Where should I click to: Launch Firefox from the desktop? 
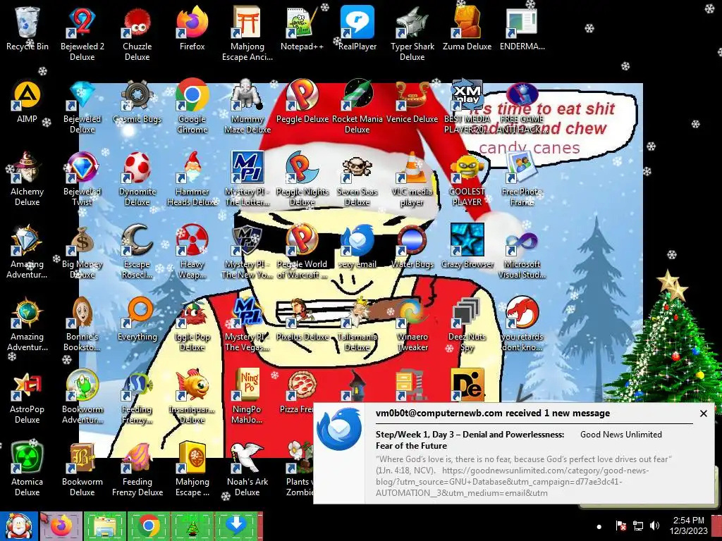click(x=192, y=29)
